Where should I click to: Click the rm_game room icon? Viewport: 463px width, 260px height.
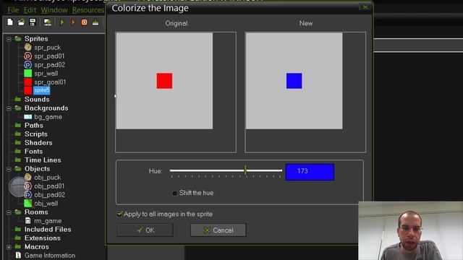[x=28, y=220]
